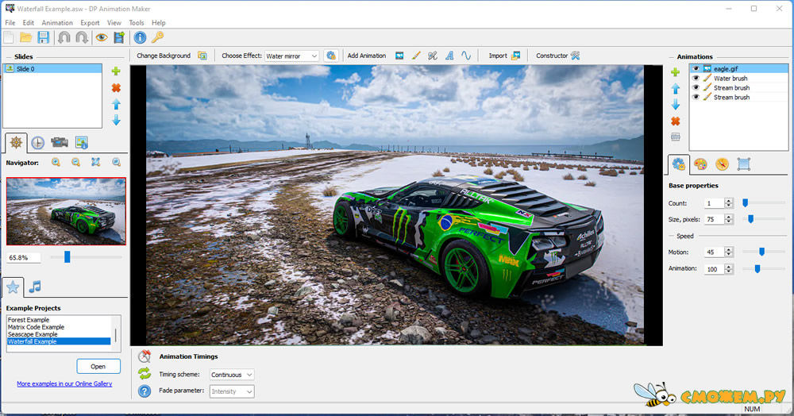Open the File menu
The width and height of the screenshot is (794, 416).
point(10,23)
